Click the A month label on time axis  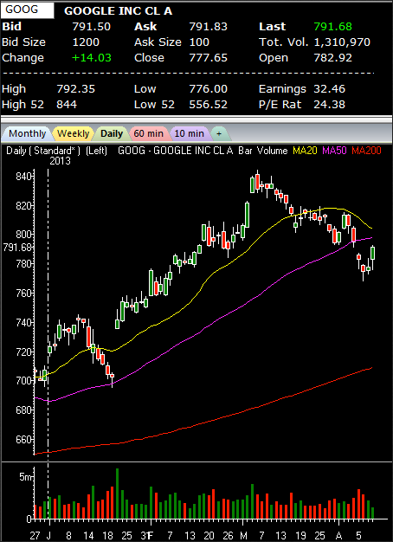[339, 536]
